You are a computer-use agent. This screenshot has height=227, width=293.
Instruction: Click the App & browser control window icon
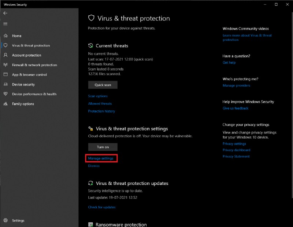pyautogui.click(x=5, y=75)
